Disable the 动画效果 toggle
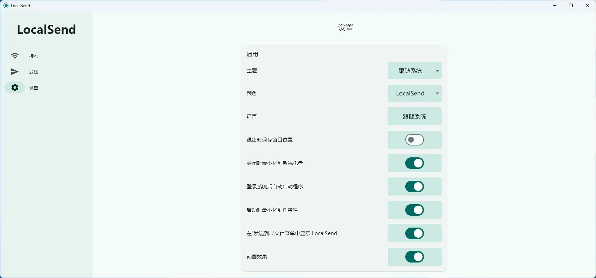The image size is (596, 278). point(414,257)
